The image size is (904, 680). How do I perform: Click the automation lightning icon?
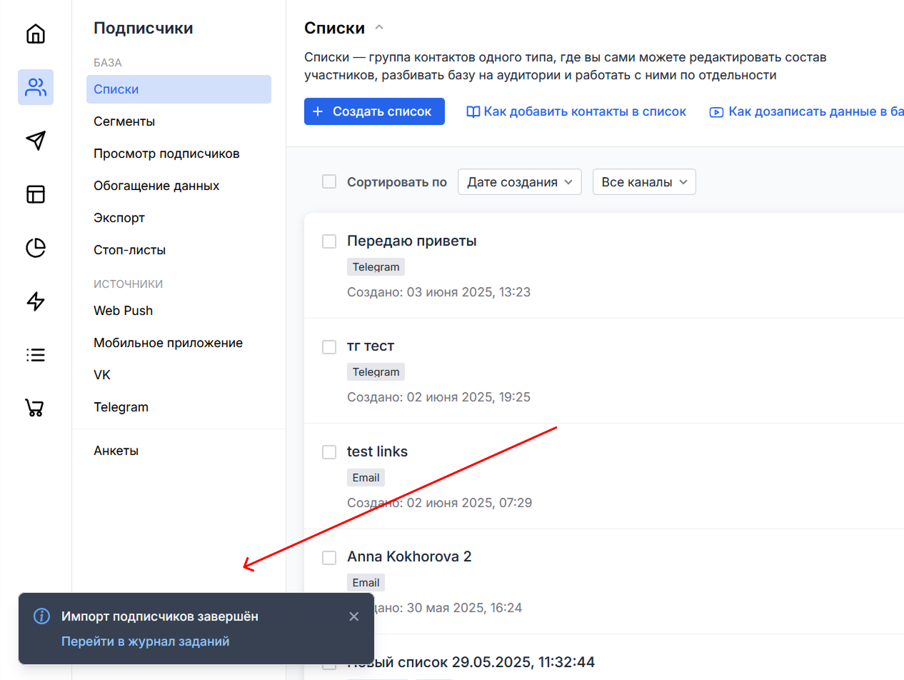pyautogui.click(x=35, y=301)
